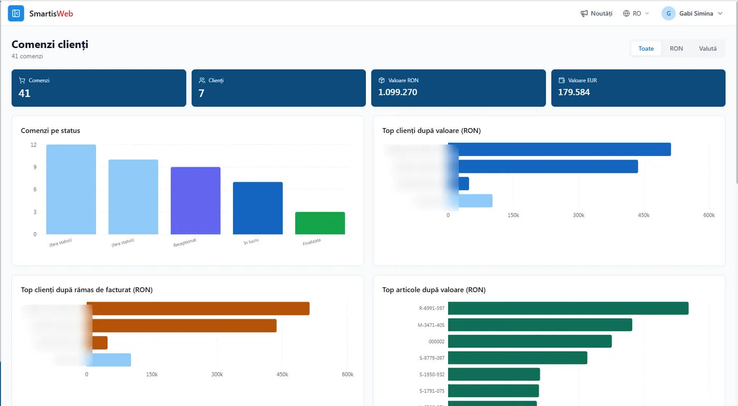Click the wallet icon on Valoare EUR card

[x=561, y=81]
